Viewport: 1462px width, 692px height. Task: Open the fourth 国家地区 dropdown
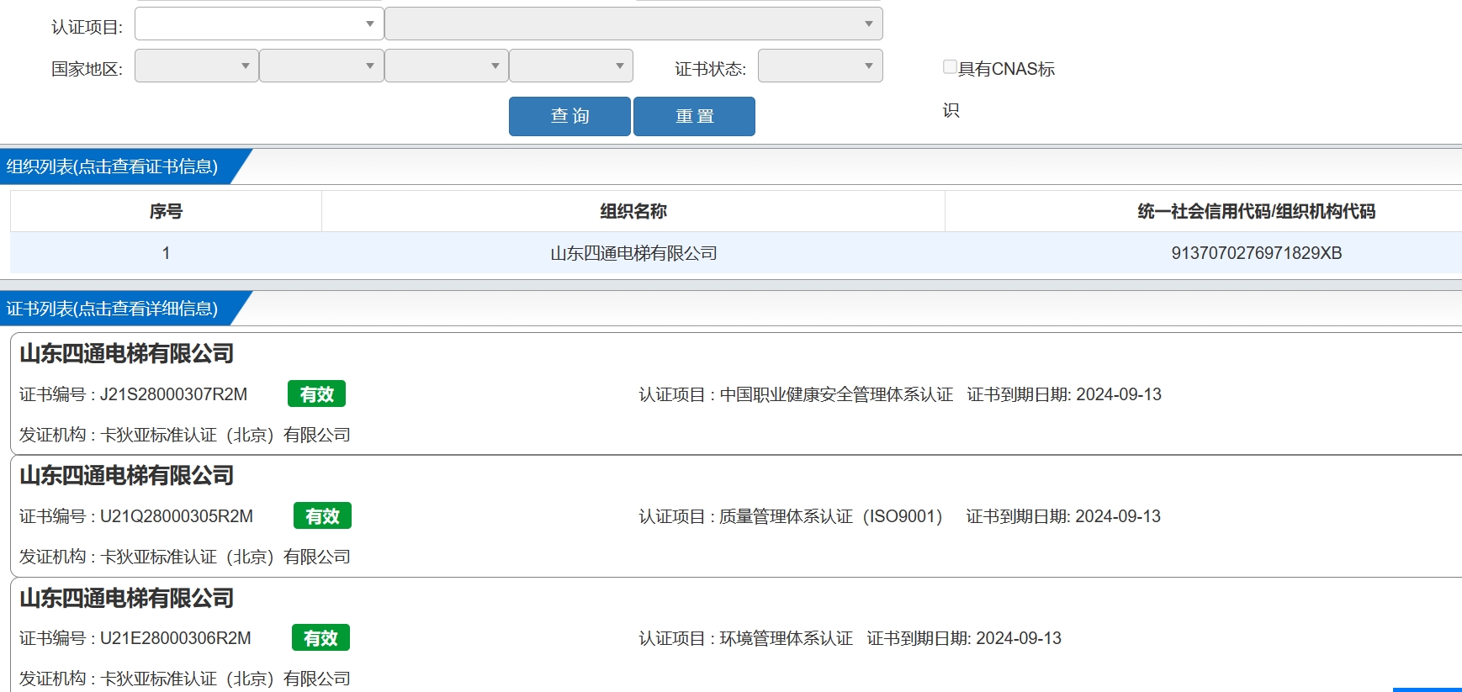pos(571,66)
